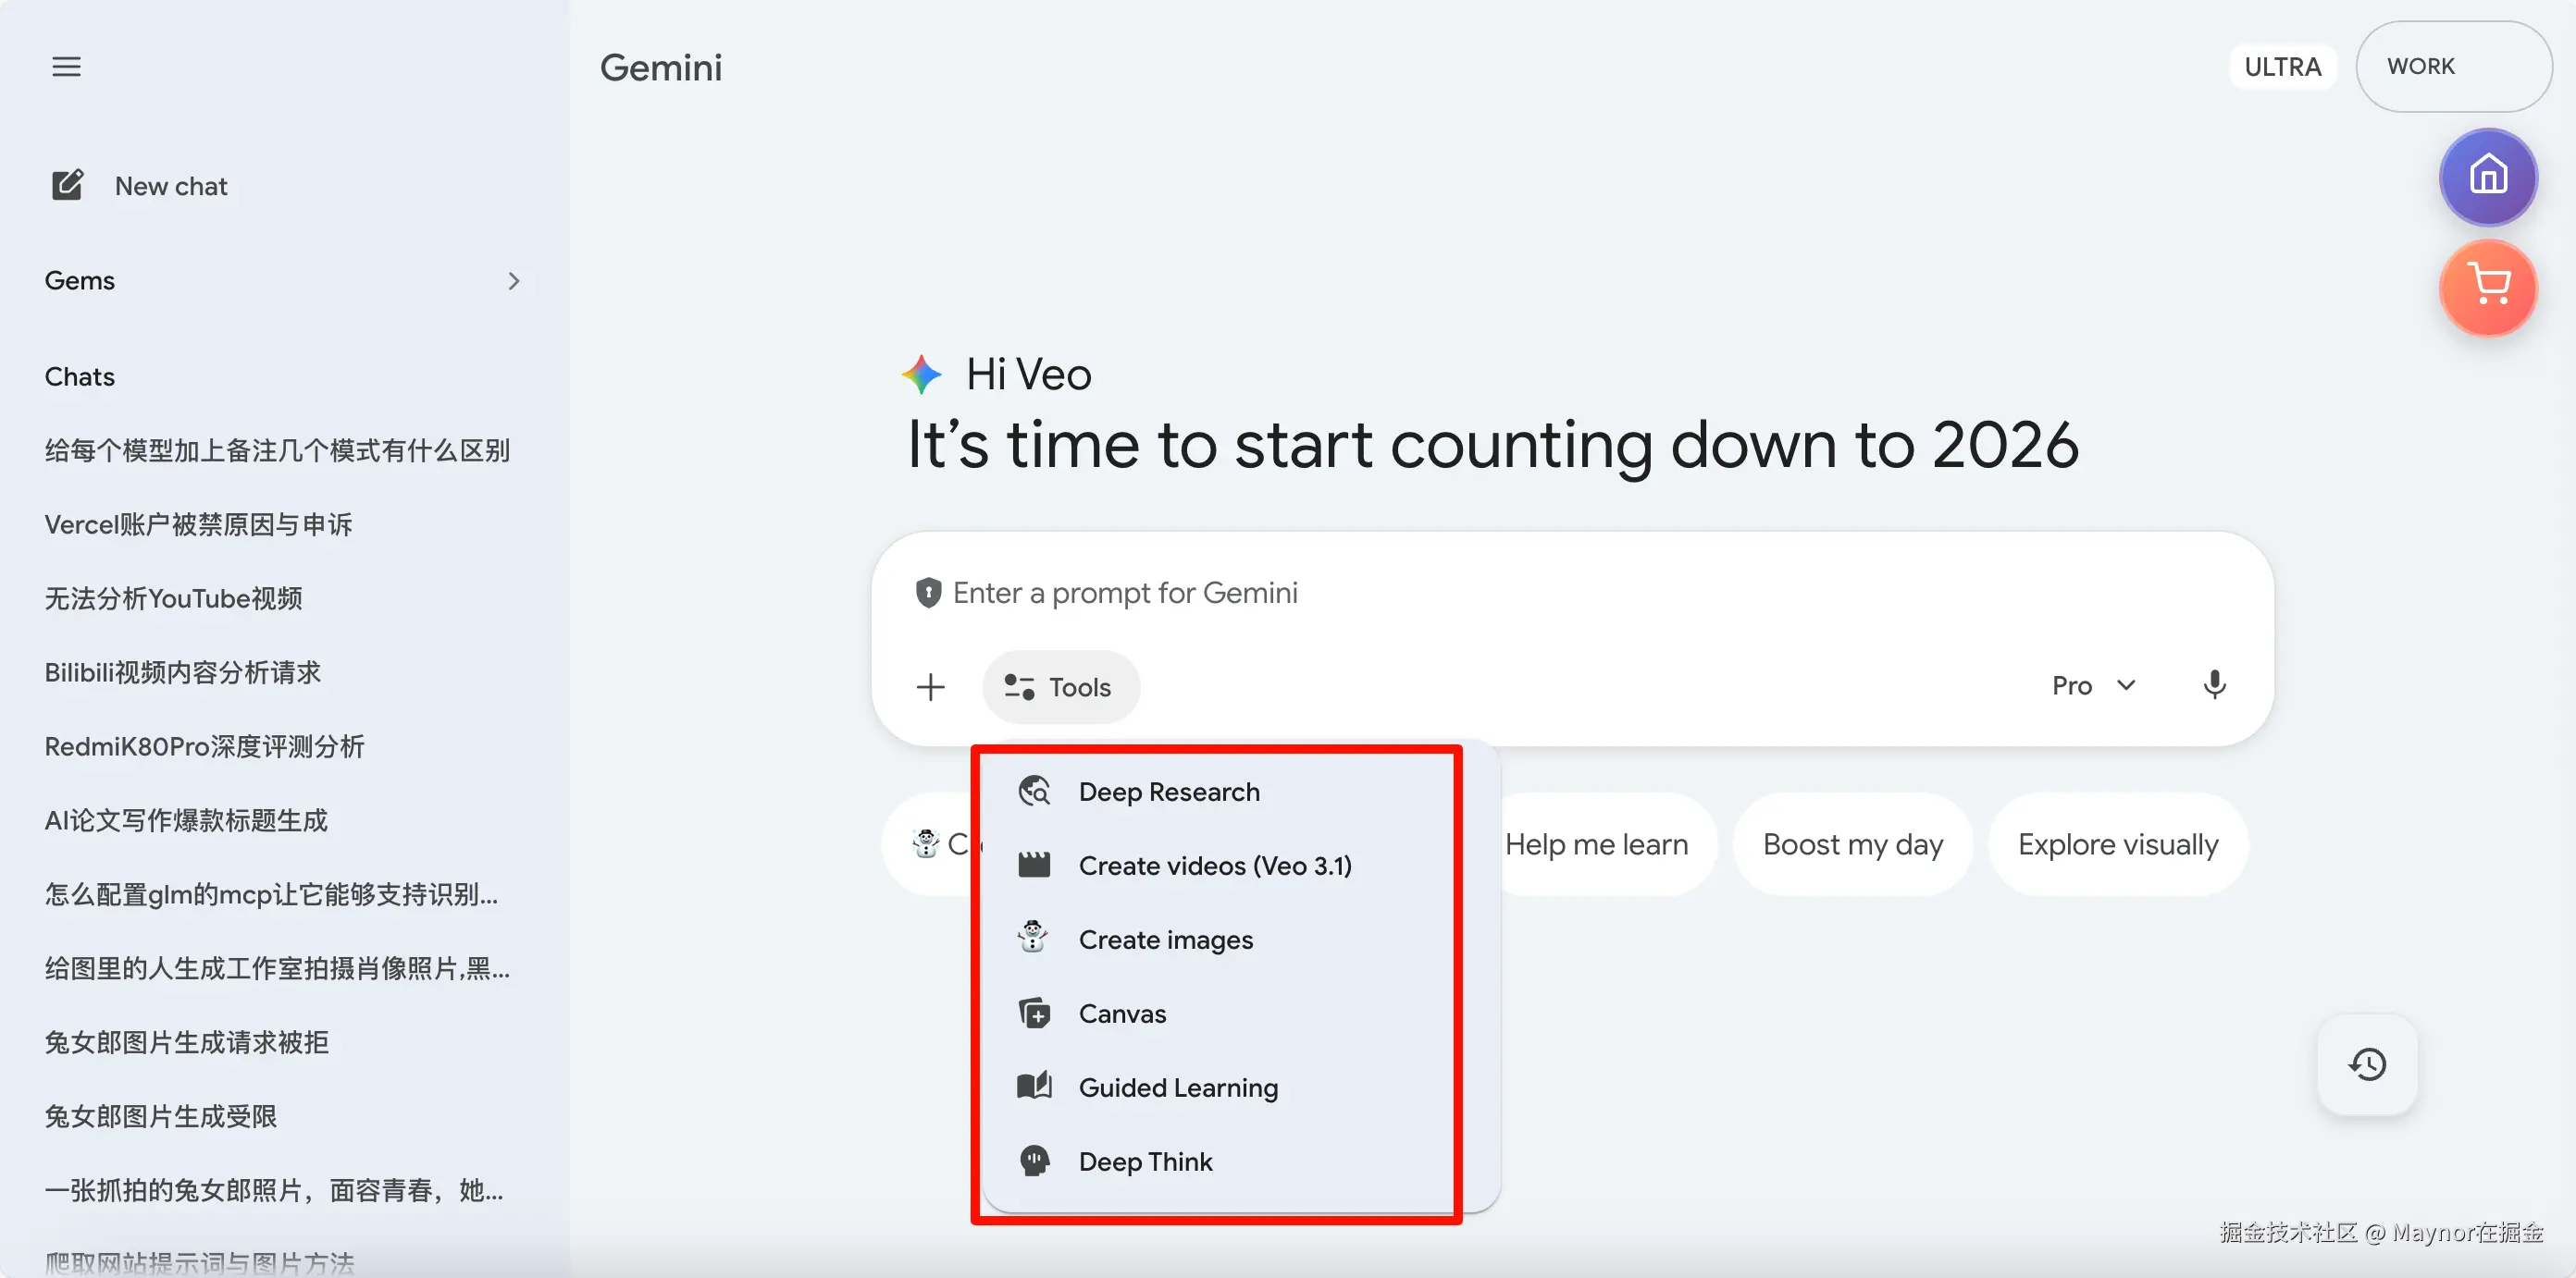Choose Create videos (Veo 3.1) option
Viewport: 2576px width, 1278px height.
(x=1214, y=866)
